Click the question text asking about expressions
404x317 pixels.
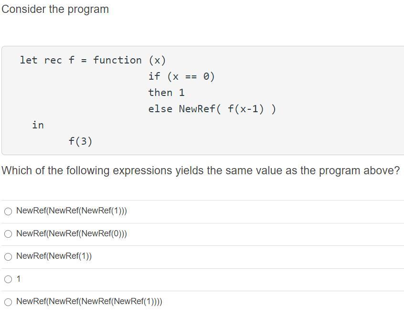pyautogui.click(x=201, y=170)
